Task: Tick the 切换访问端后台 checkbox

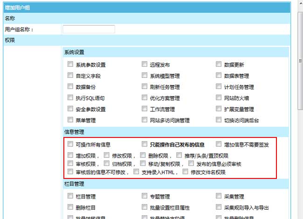Action: pos(220,120)
